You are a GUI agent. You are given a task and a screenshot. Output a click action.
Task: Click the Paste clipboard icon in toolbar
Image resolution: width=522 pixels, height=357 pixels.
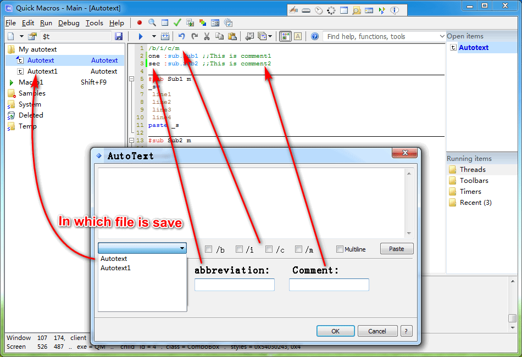click(x=232, y=37)
